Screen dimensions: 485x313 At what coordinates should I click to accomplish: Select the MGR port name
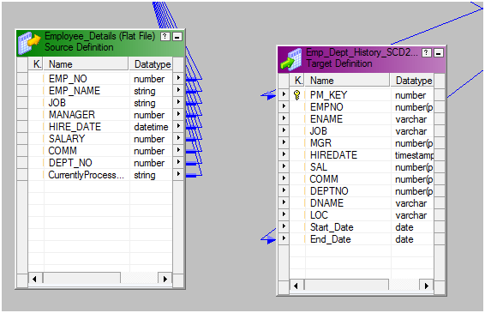320,143
